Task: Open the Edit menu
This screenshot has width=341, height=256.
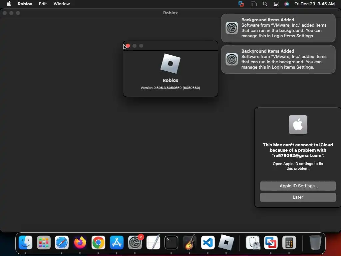Action: coord(43,4)
